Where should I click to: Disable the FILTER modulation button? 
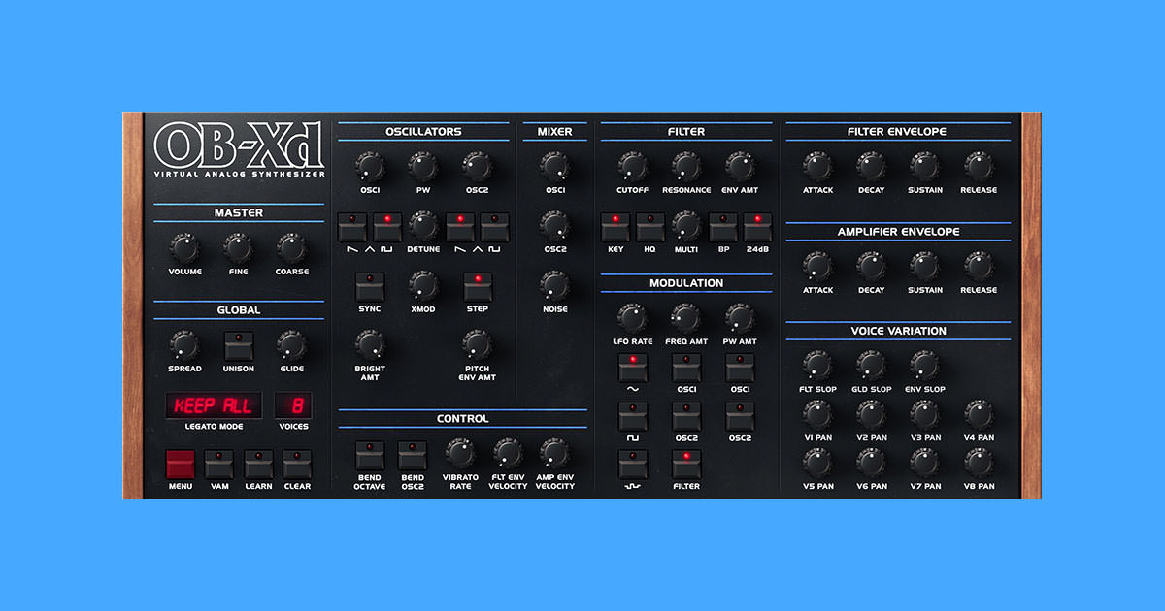(x=686, y=465)
